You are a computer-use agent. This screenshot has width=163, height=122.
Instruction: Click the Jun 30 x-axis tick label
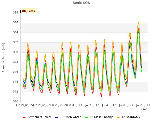71,105
